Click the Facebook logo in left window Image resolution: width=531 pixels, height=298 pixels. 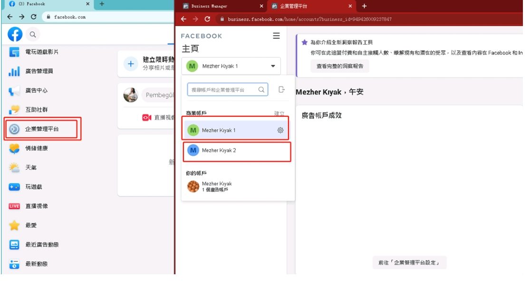tap(15, 34)
